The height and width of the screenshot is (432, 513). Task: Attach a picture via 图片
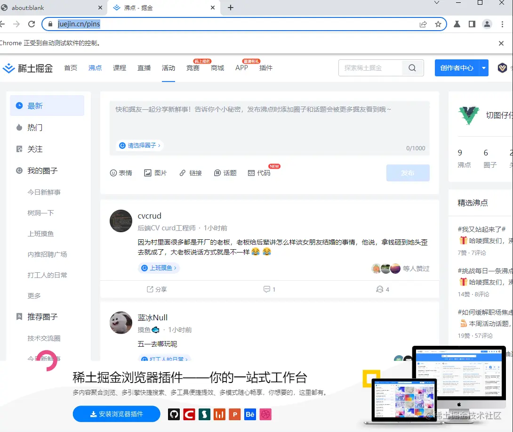[x=155, y=173]
